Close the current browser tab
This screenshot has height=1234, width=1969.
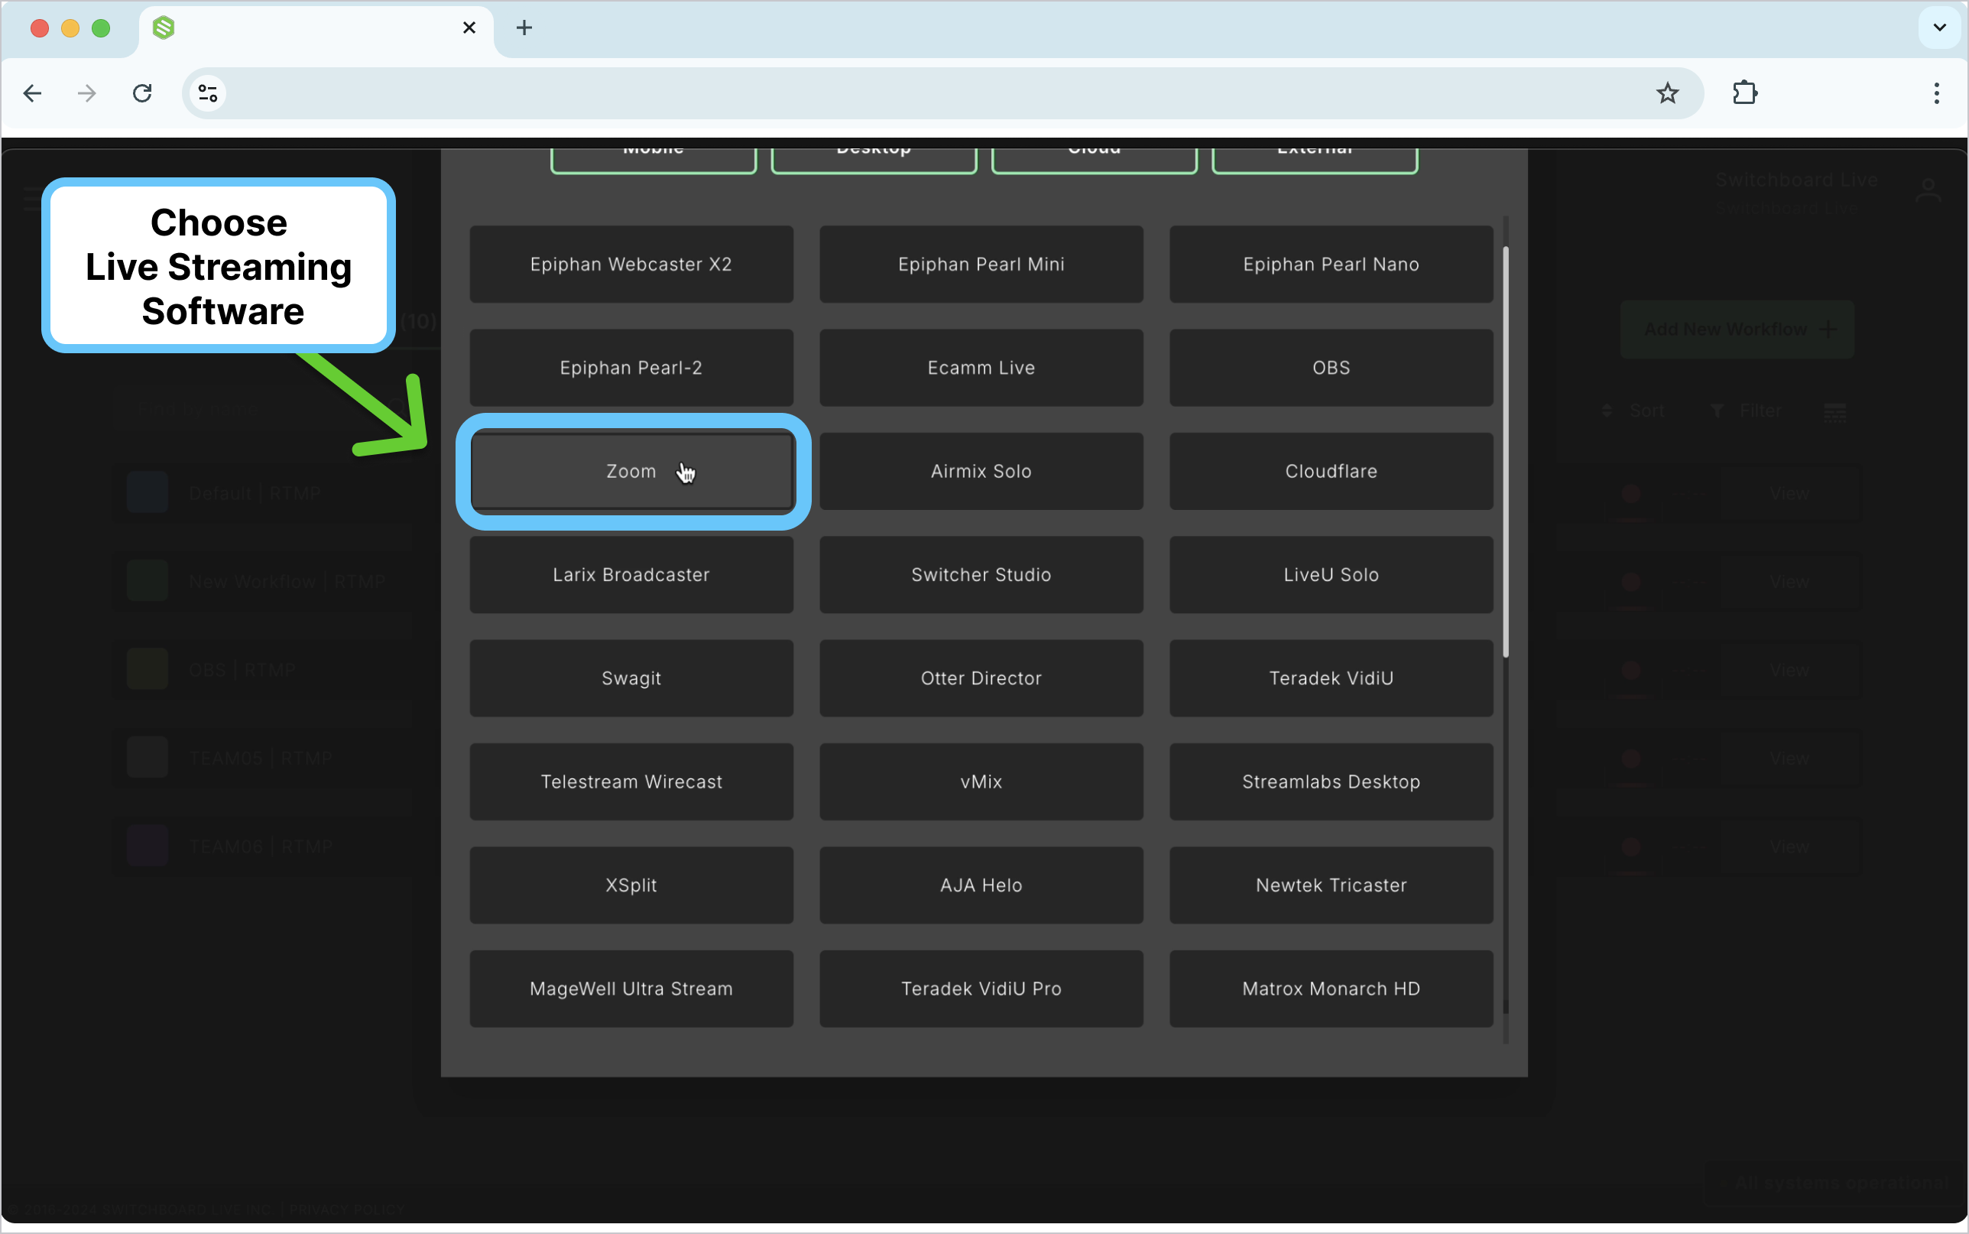click(469, 28)
